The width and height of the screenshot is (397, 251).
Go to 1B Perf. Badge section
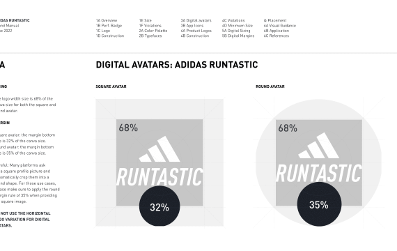point(109,26)
